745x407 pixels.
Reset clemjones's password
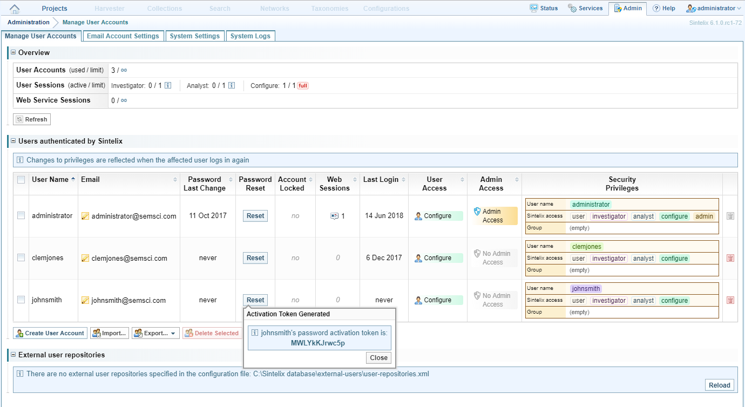pos(255,258)
